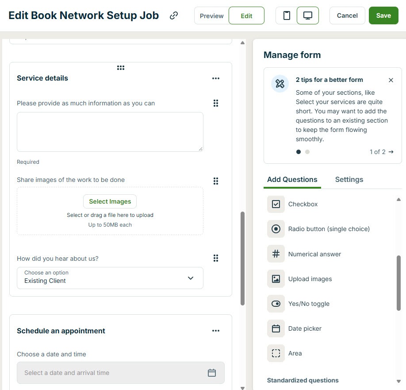406x390 pixels.
Task: Save the booking form
Action: 383,15
